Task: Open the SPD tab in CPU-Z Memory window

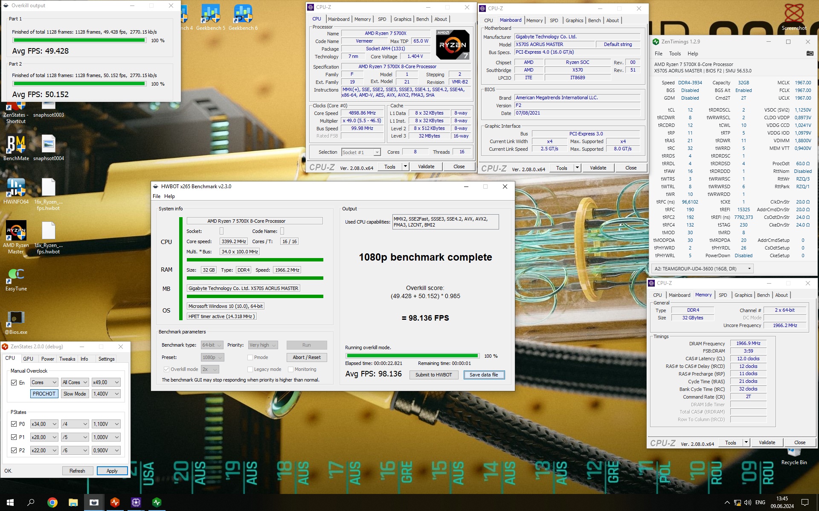Action: click(x=723, y=295)
